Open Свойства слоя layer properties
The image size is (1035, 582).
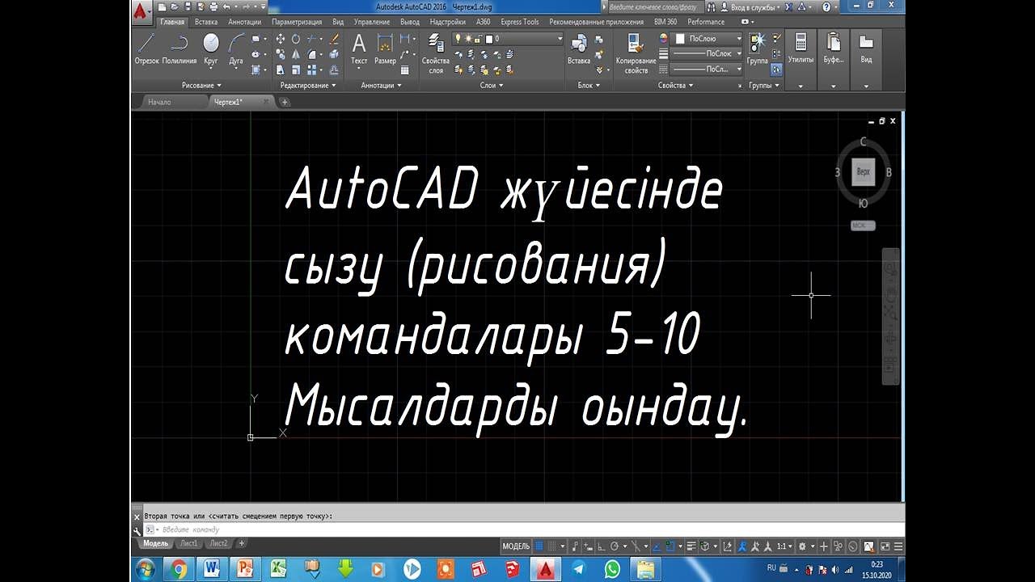pos(436,53)
